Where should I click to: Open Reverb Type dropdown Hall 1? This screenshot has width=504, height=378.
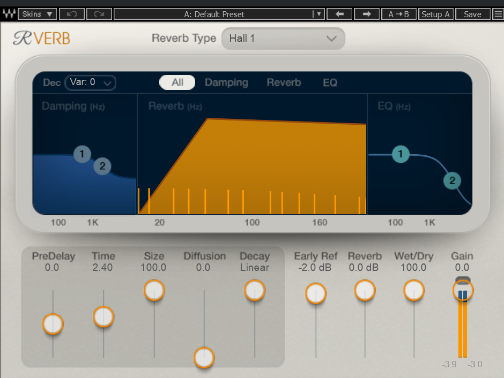[x=283, y=39]
